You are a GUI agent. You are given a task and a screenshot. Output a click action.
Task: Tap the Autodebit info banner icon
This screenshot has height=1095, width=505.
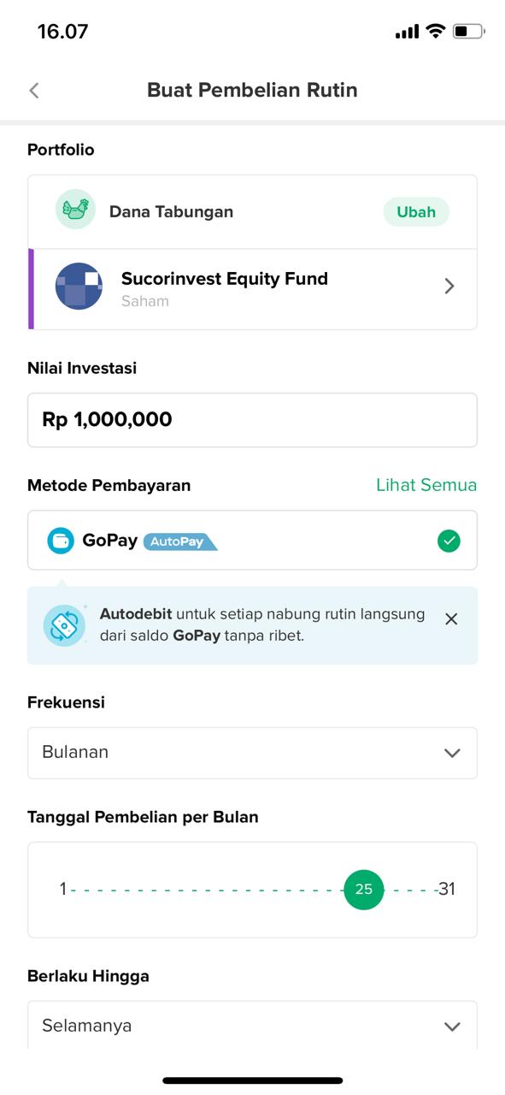(x=65, y=625)
